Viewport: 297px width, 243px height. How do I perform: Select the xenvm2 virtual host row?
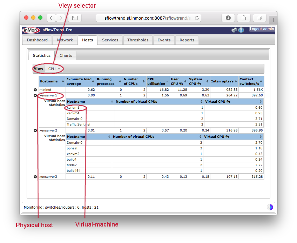coord(164,154)
